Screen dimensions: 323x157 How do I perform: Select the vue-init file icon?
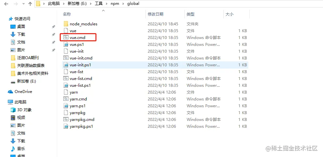tap(66, 51)
